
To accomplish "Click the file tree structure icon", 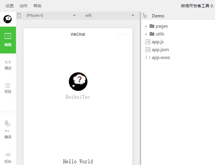I will (x=145, y=16).
